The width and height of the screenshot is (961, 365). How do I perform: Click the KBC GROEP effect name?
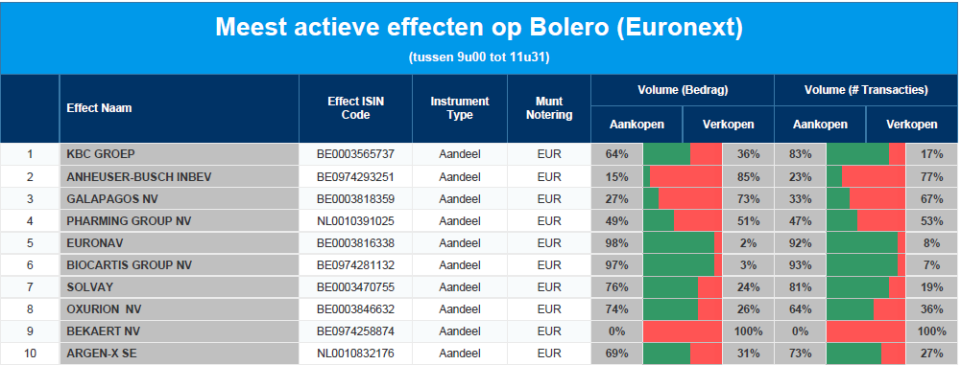point(101,154)
